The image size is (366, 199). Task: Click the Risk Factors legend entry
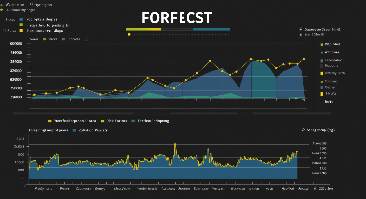click(x=117, y=121)
